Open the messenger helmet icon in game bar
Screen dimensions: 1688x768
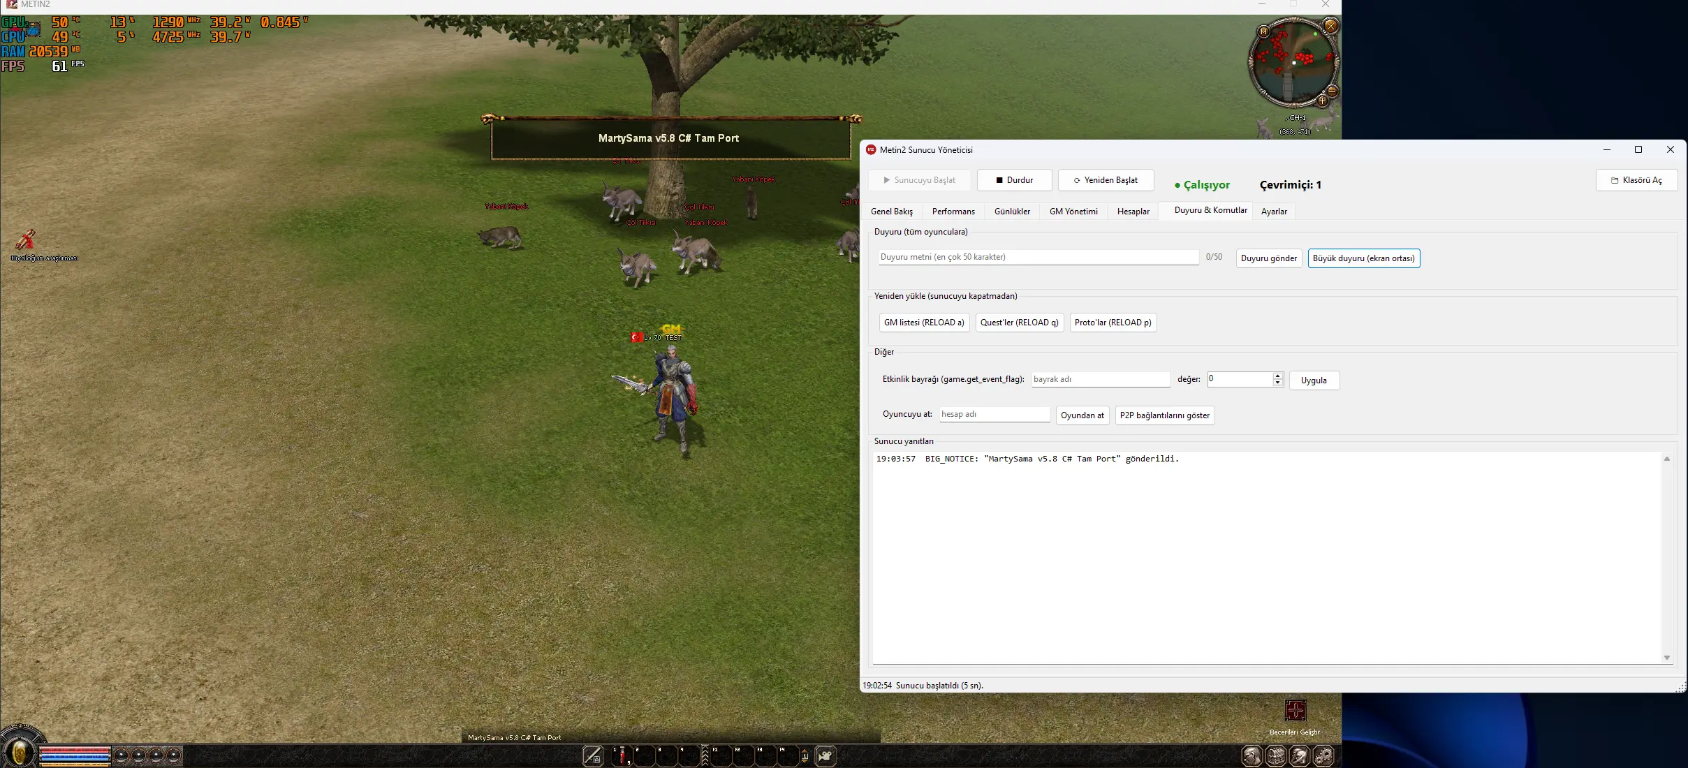(x=1300, y=755)
